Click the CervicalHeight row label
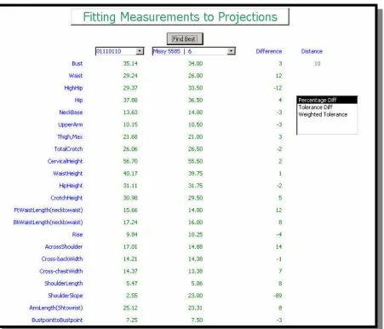384x329 pixels. (x=65, y=161)
